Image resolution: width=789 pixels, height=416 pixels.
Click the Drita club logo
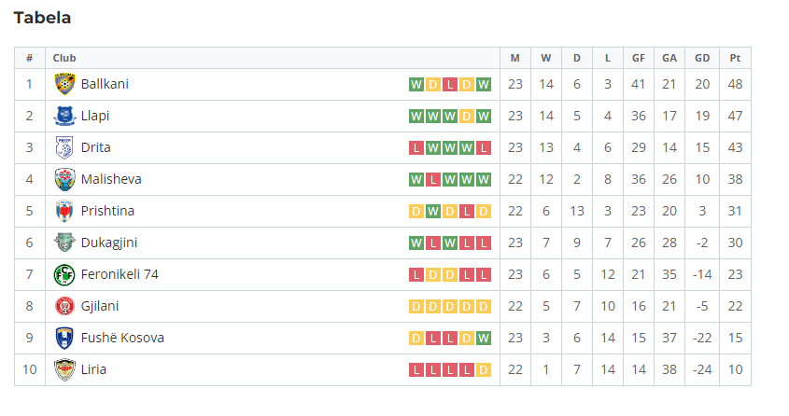tap(65, 147)
